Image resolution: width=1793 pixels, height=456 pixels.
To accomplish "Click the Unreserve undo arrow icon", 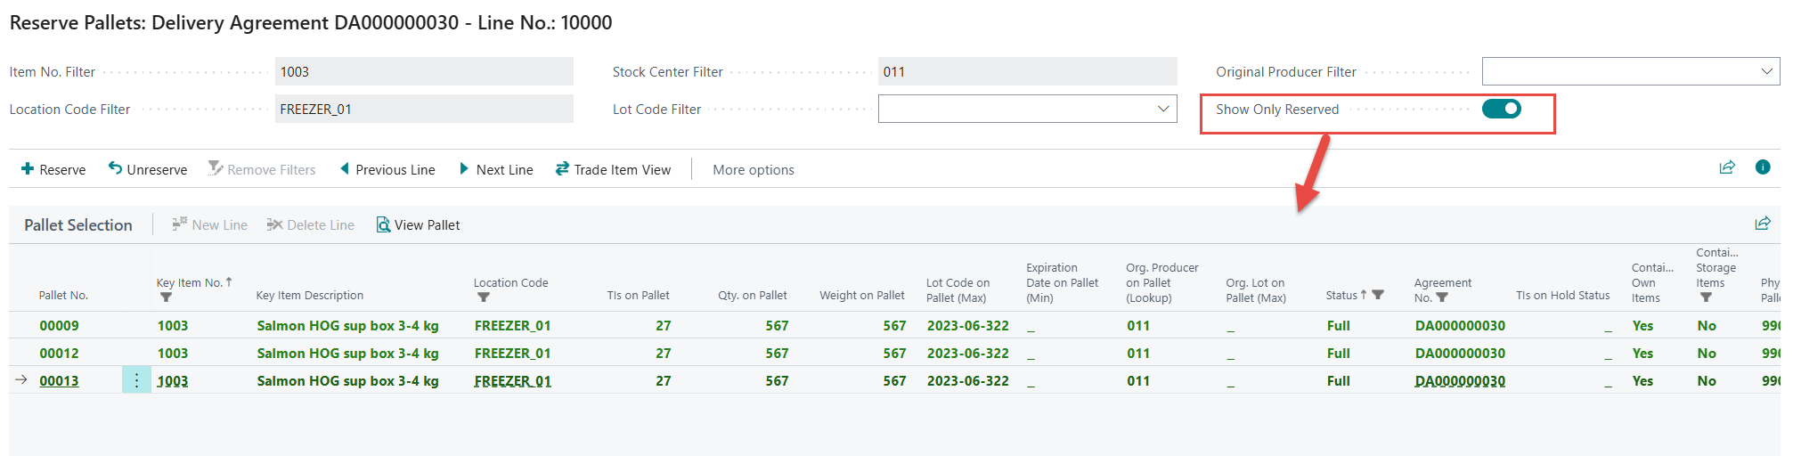I will pyautogui.click(x=115, y=168).
